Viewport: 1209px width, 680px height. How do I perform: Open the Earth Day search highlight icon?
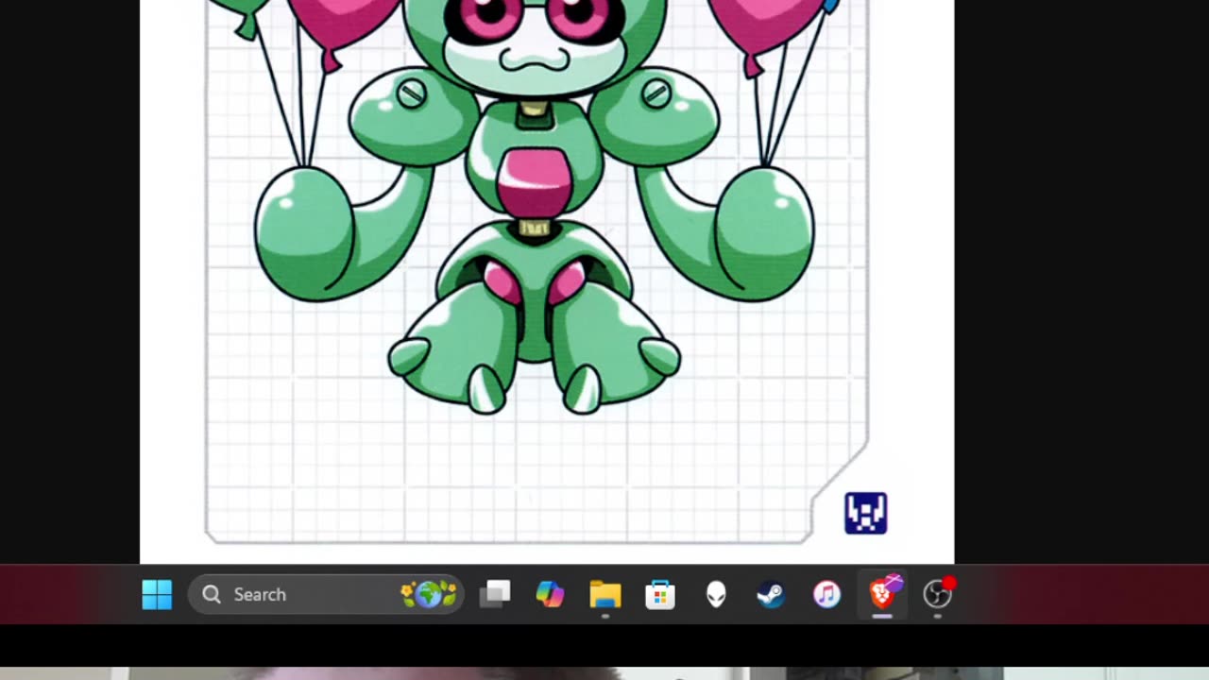pos(428,594)
